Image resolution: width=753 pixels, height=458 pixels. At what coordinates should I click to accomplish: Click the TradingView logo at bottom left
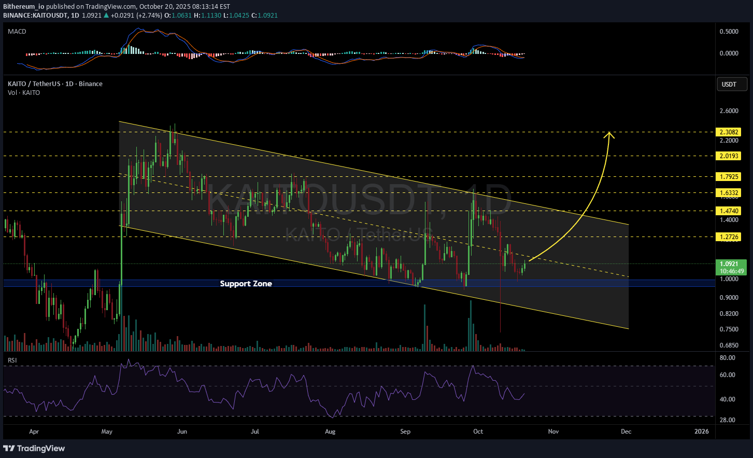pyautogui.click(x=34, y=448)
